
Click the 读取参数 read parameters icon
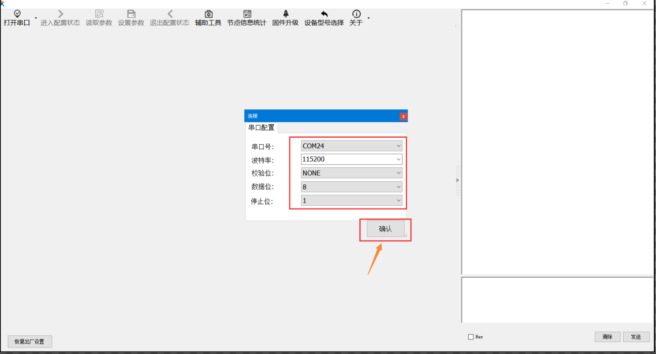pos(99,14)
